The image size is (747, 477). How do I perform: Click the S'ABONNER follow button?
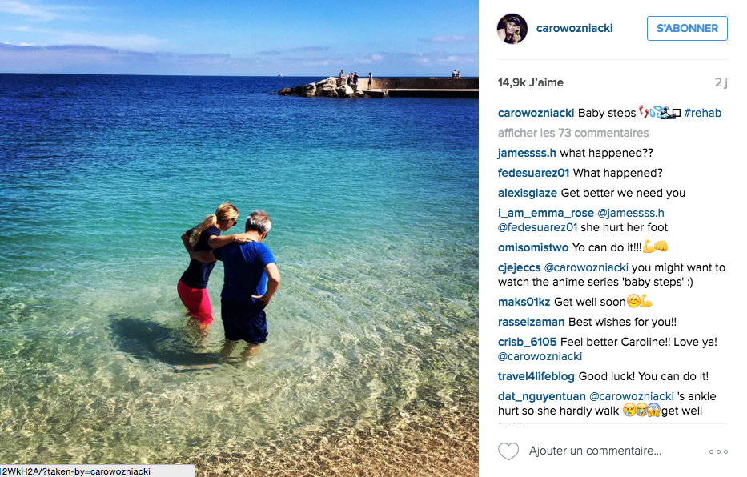[x=687, y=29]
